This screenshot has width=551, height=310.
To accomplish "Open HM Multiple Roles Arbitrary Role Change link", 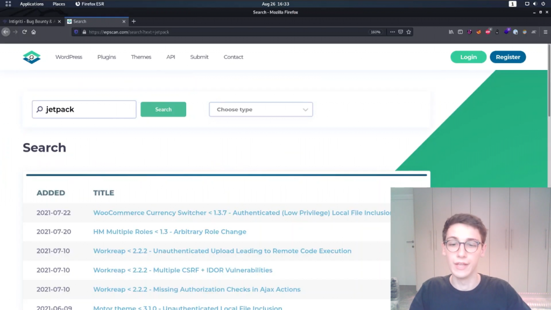I will [169, 231].
